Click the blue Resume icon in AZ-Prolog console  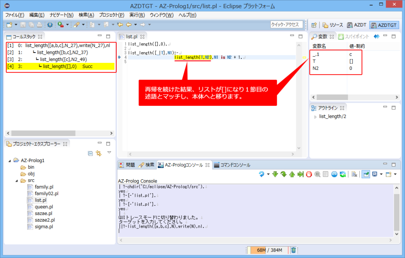(261, 174)
